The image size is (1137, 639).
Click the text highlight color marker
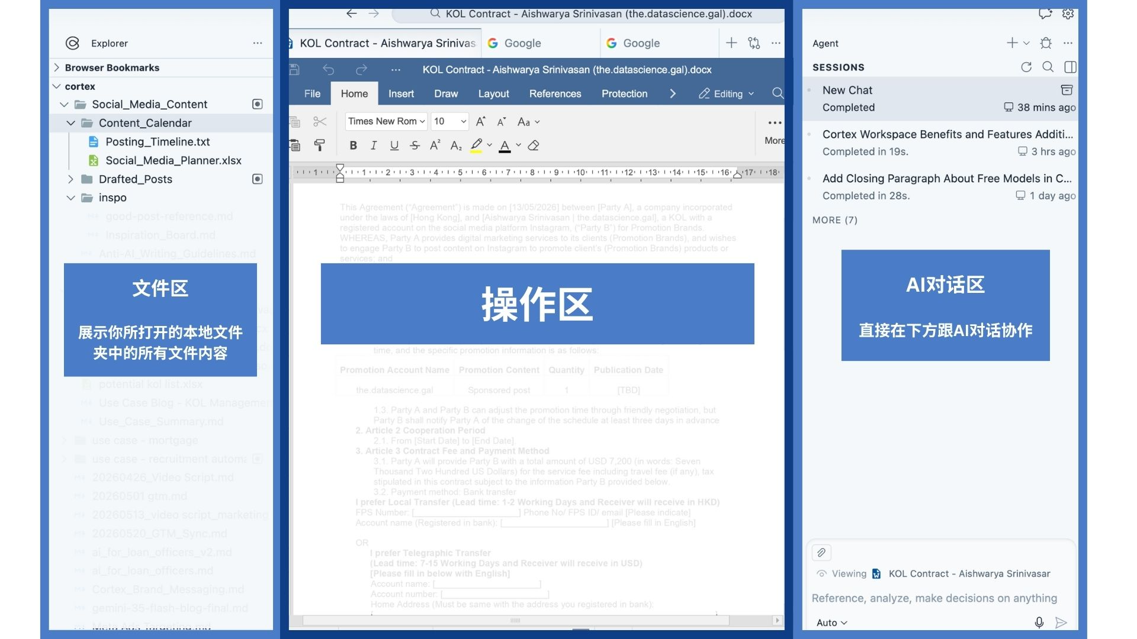pos(476,146)
